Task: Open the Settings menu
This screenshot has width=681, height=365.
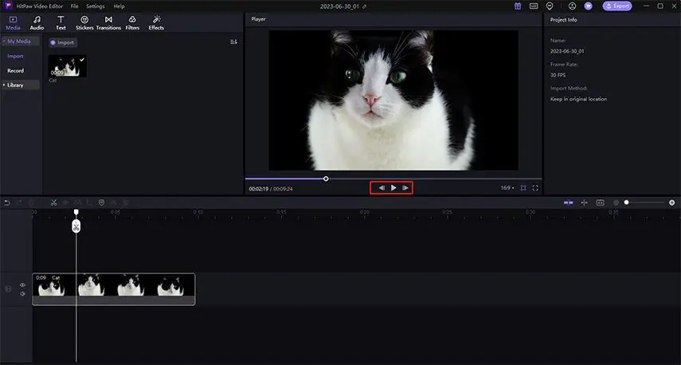Action: click(95, 6)
